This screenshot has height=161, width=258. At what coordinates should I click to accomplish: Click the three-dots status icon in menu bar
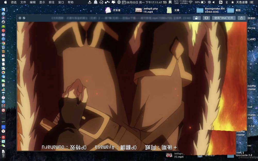pos(107,2)
